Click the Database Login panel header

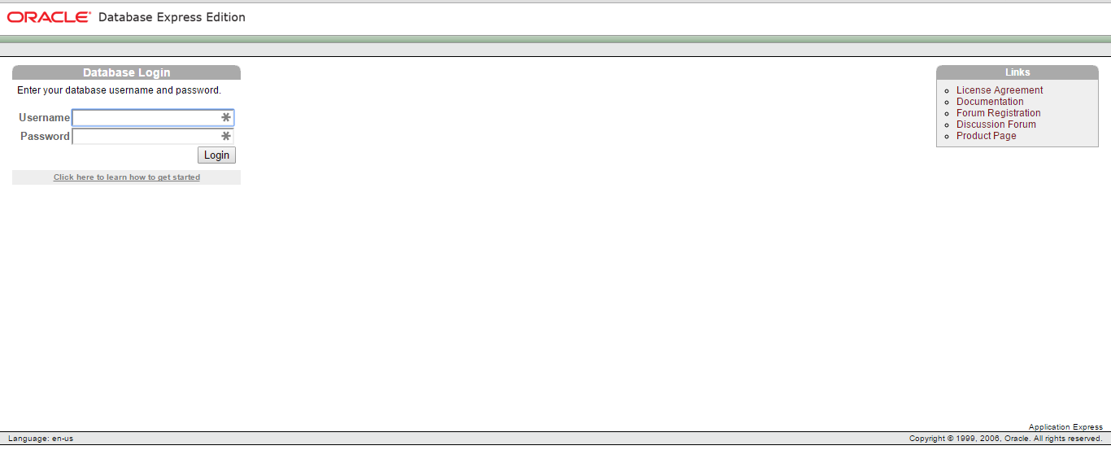point(126,72)
